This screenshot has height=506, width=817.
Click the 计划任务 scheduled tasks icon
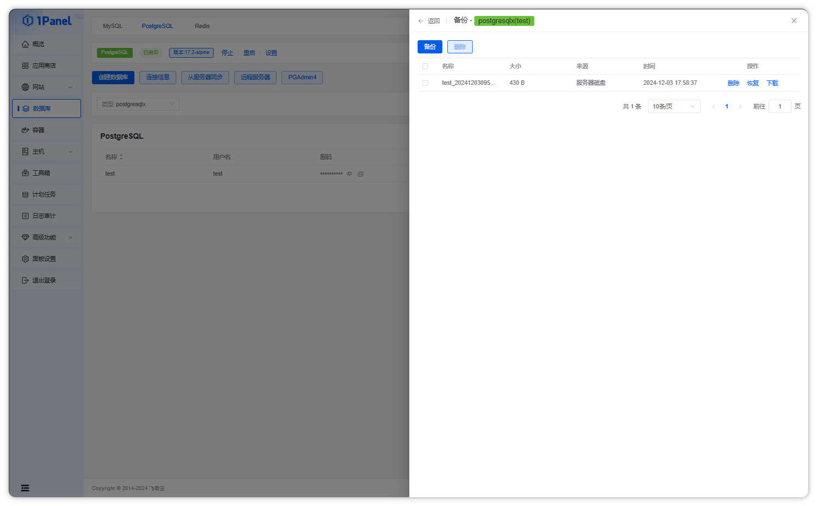25,194
